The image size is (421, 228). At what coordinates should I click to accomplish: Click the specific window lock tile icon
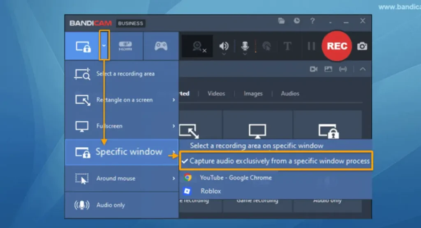point(328,131)
